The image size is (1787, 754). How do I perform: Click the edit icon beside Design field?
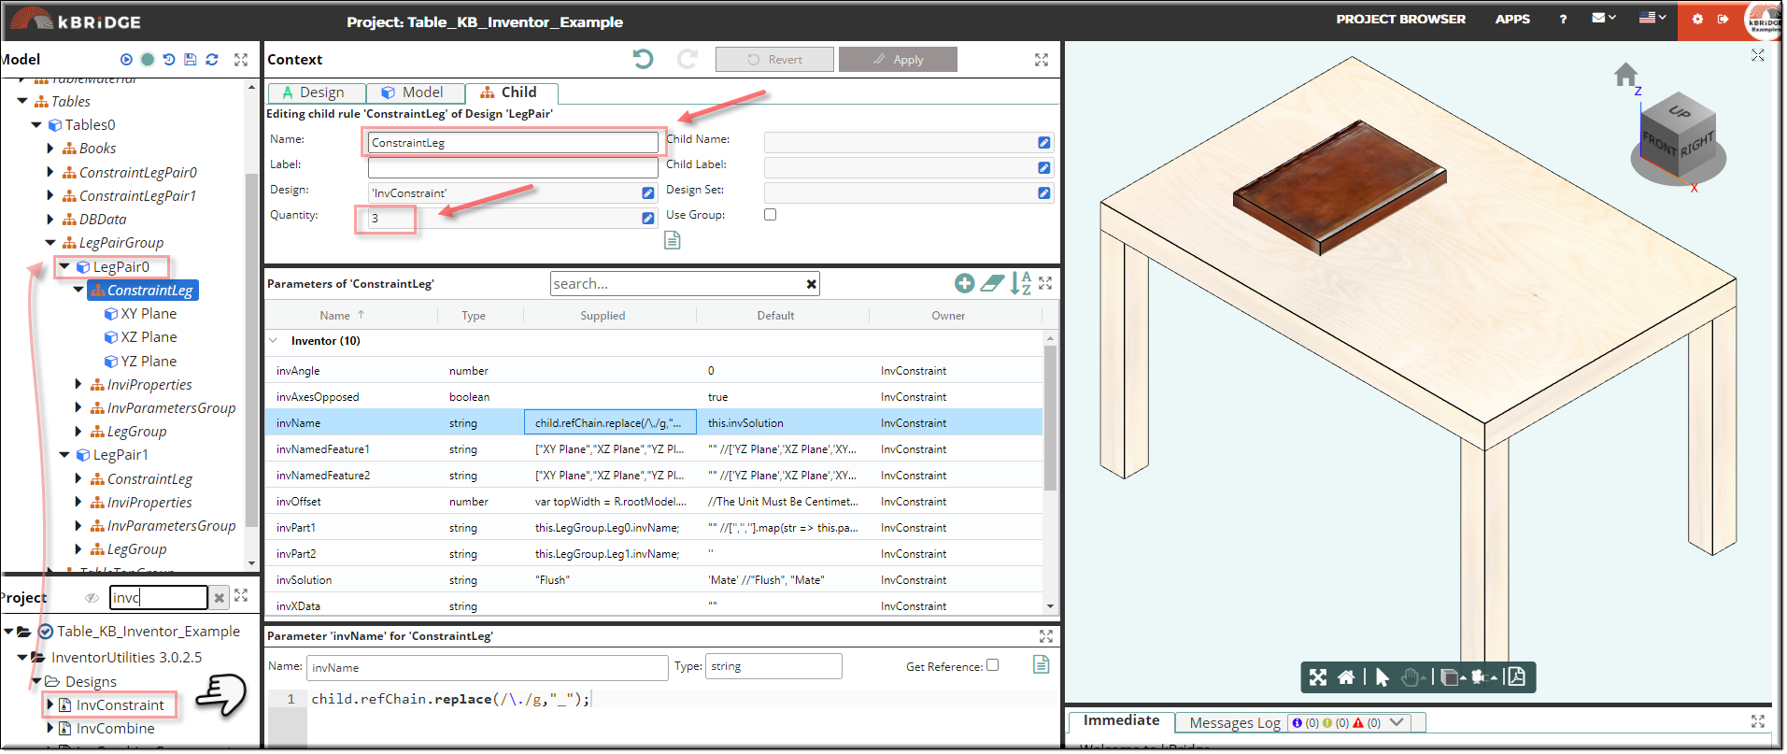click(x=647, y=193)
